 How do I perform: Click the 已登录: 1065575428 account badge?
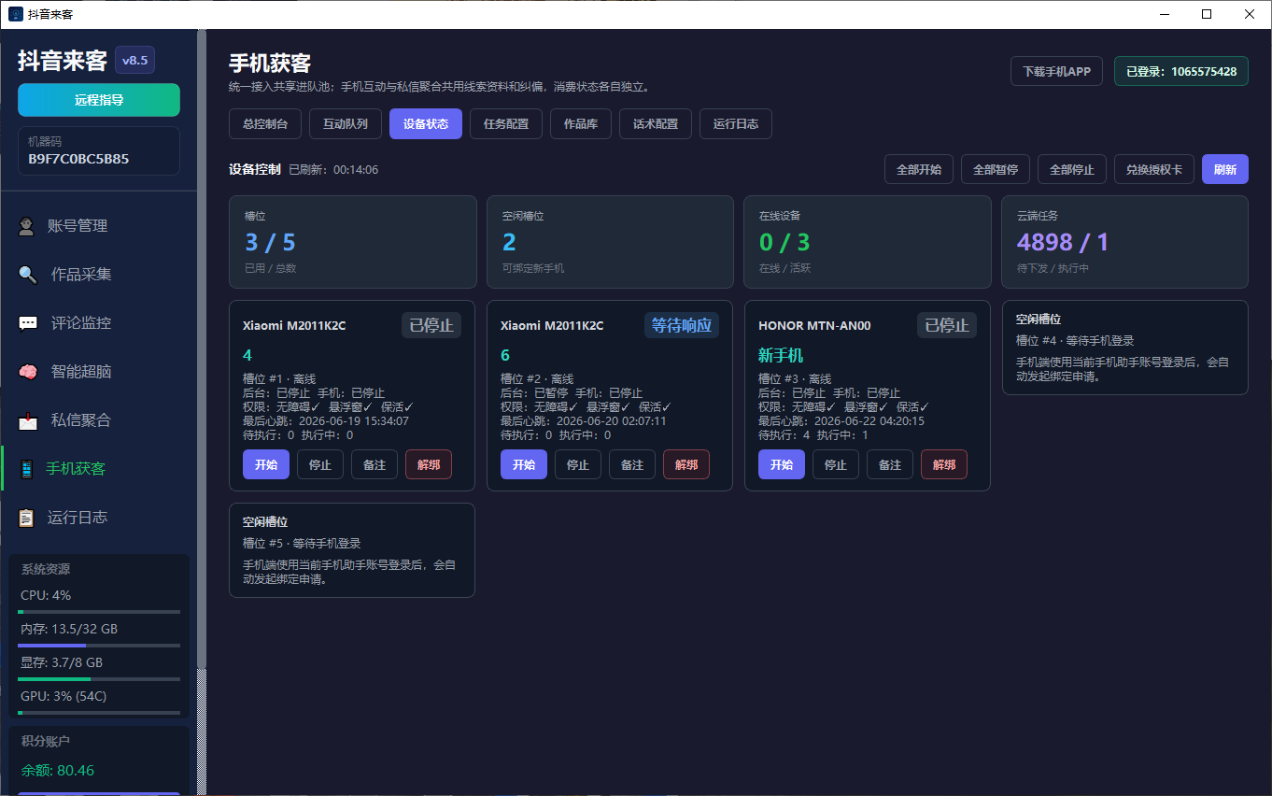[1181, 71]
